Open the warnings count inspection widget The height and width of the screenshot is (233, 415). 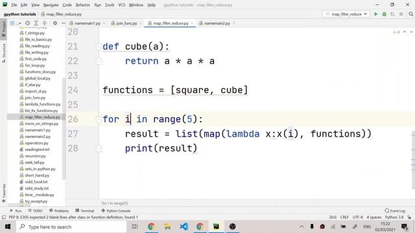(396, 32)
